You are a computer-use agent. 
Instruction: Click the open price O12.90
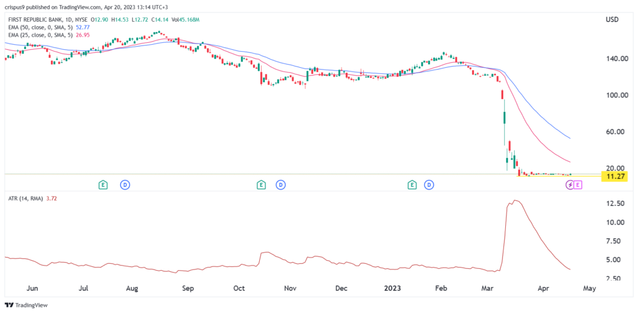coord(100,19)
